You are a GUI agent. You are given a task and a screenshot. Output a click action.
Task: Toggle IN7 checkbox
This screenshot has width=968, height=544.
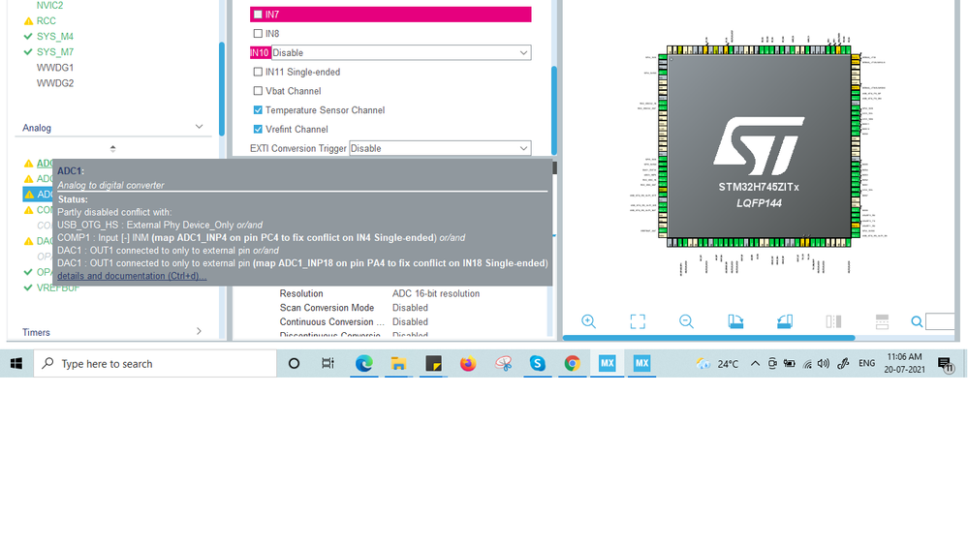258,15
